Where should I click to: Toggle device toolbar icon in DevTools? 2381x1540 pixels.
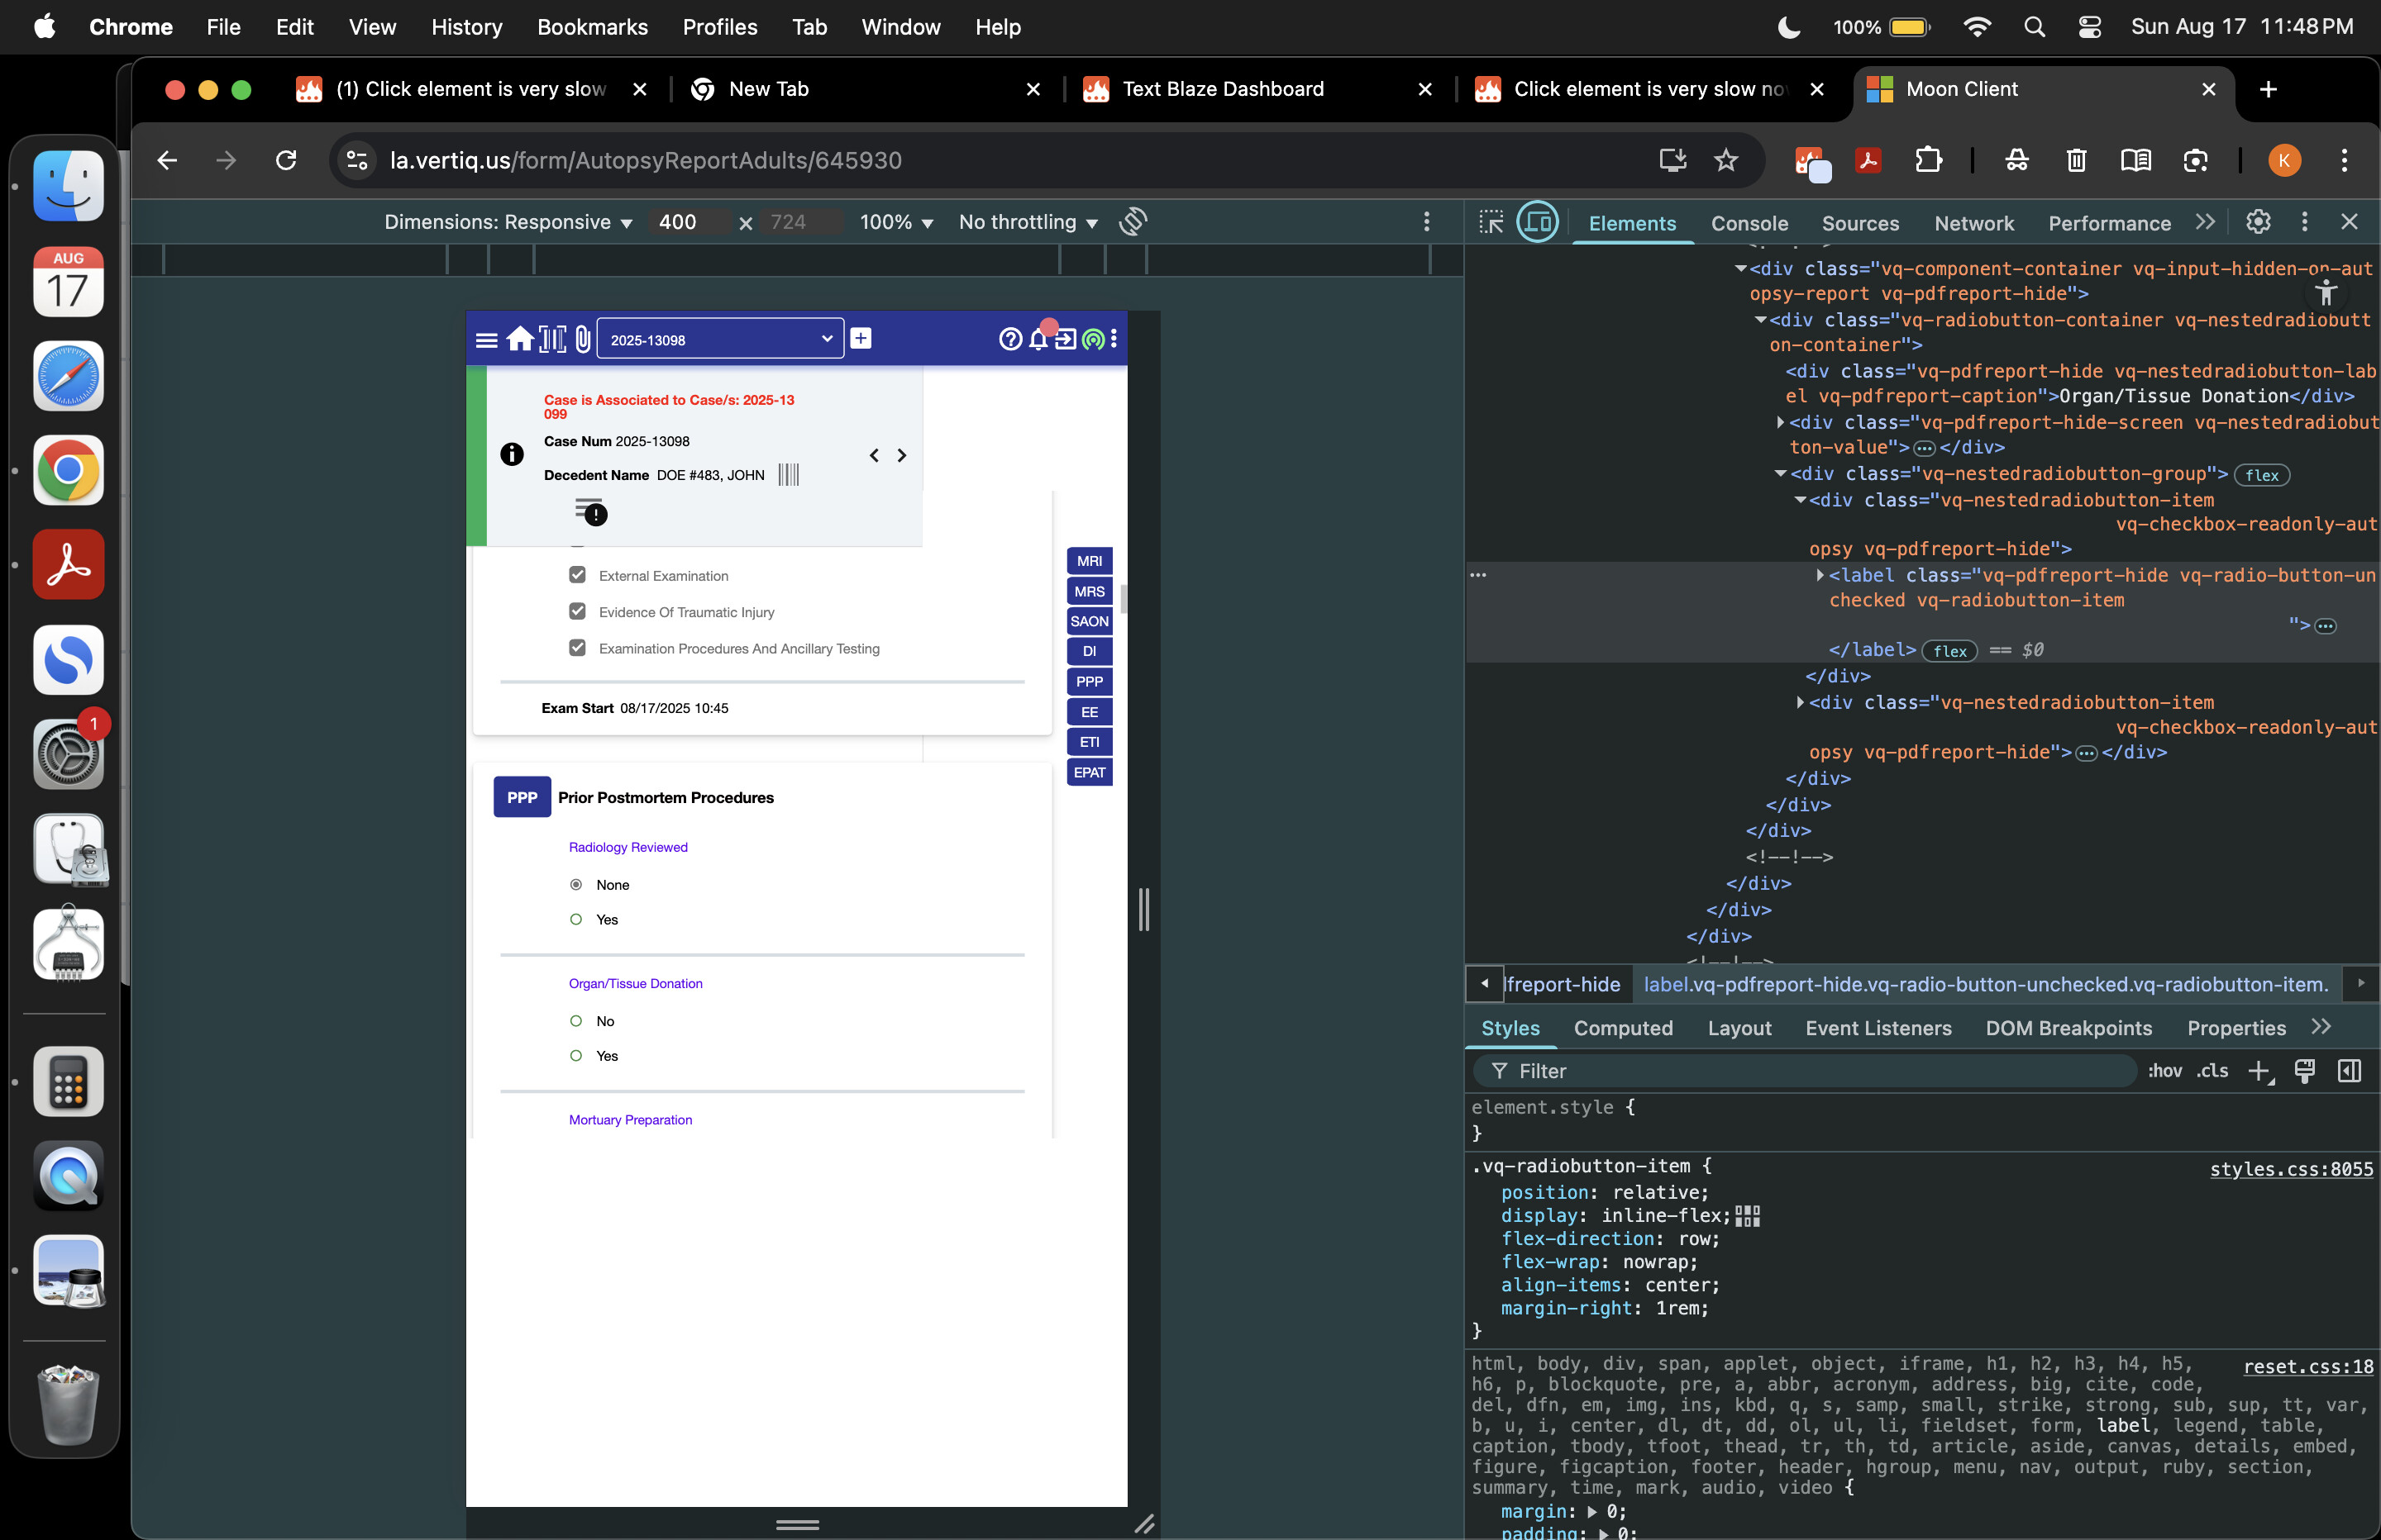[x=1538, y=222]
